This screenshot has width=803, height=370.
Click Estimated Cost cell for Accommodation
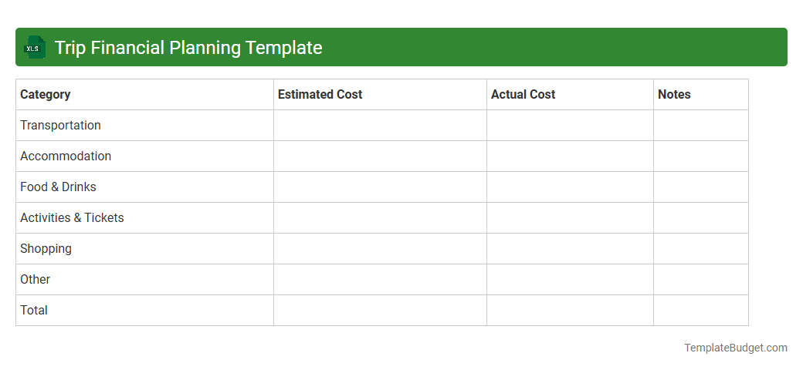pos(380,156)
